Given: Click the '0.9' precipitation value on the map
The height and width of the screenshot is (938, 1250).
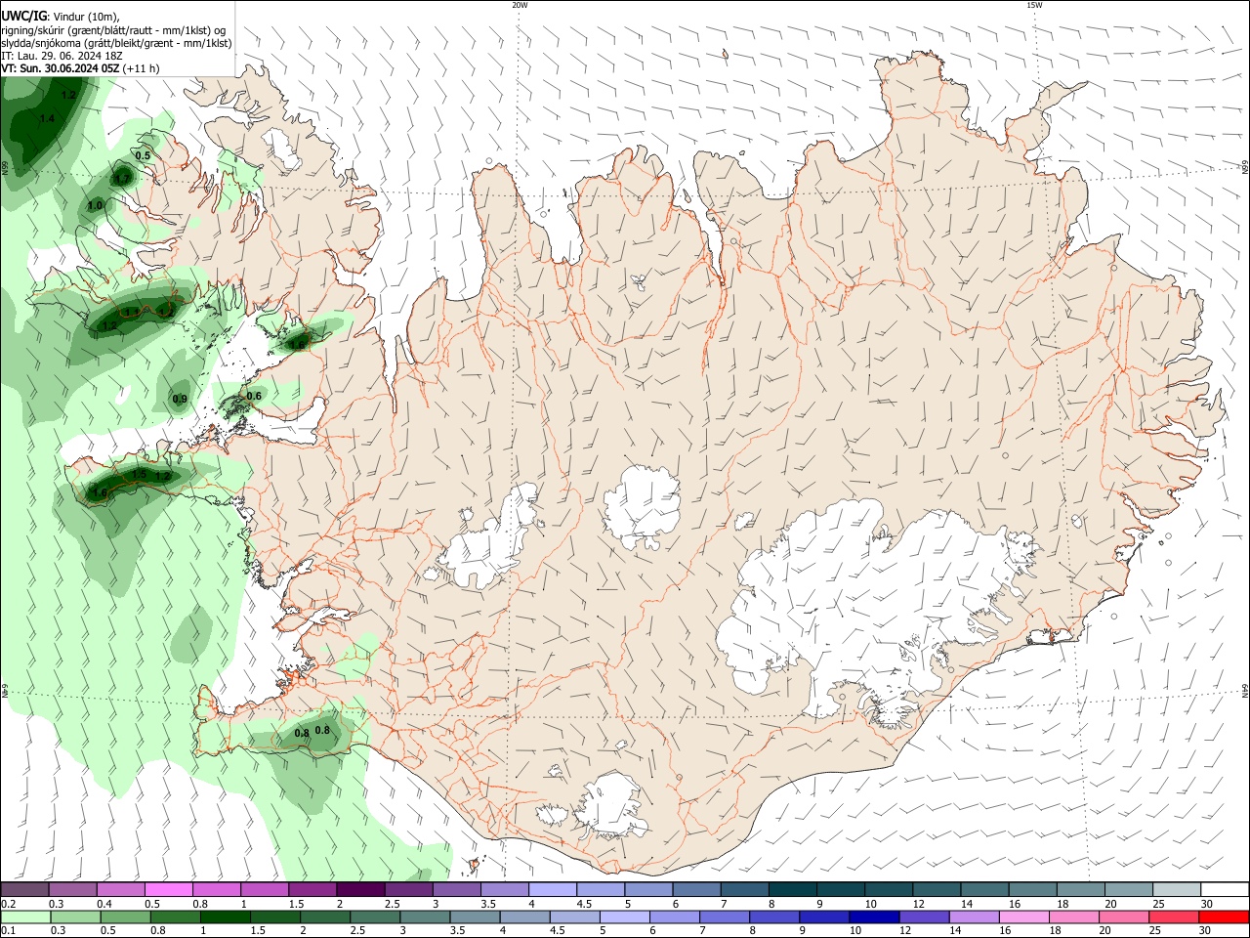Looking at the screenshot, I should [x=180, y=399].
